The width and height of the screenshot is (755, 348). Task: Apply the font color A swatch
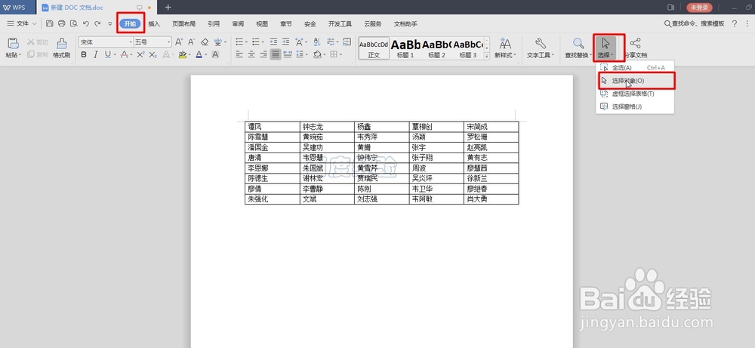[199, 55]
